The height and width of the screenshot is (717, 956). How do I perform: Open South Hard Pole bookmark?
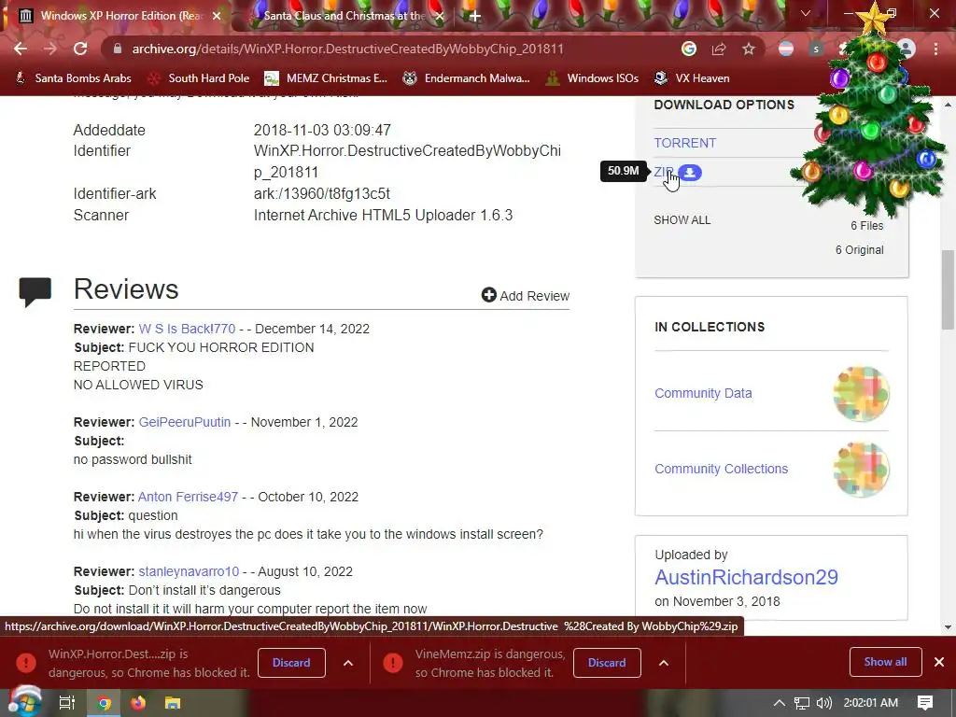tap(200, 78)
